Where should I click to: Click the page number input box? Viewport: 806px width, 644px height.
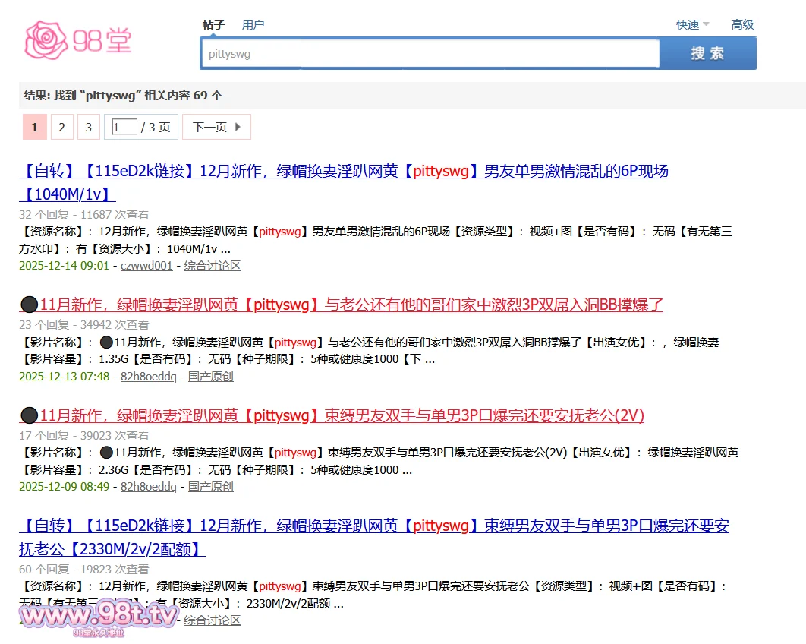click(123, 127)
